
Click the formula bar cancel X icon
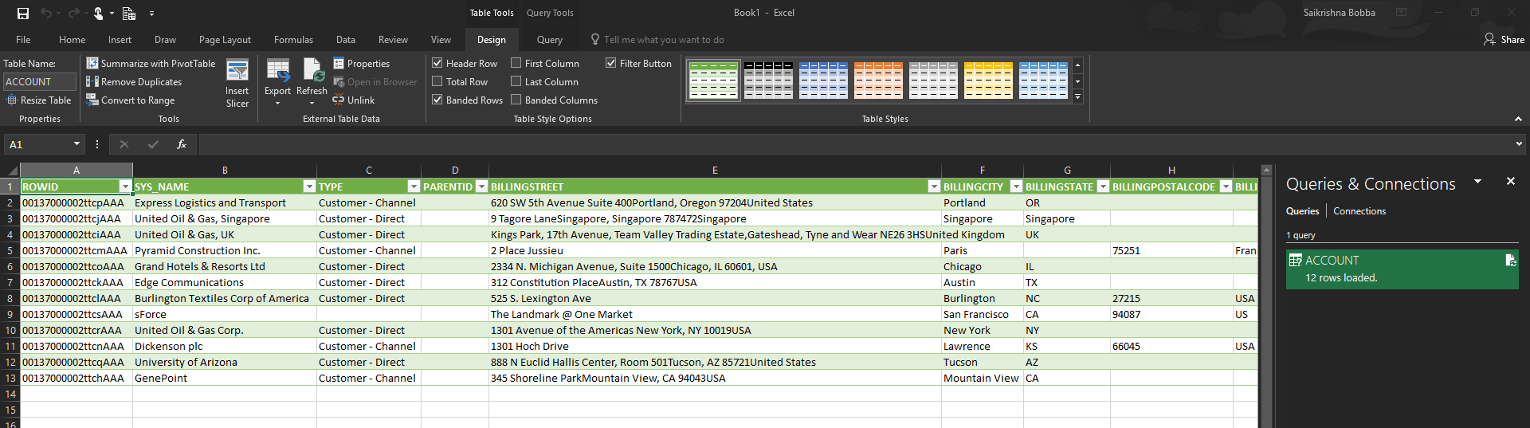(124, 144)
